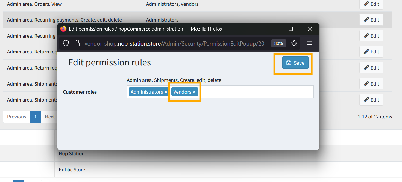The image size is (402, 182).
Task: Click 'Public Store' row text
Action: (72, 170)
